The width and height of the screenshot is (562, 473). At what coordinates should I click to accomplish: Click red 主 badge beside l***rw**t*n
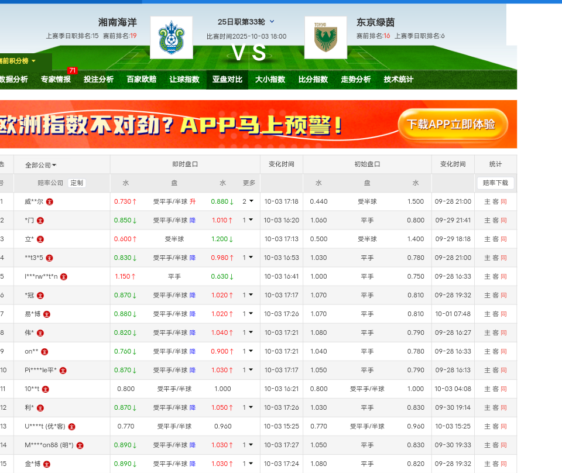tap(64, 276)
